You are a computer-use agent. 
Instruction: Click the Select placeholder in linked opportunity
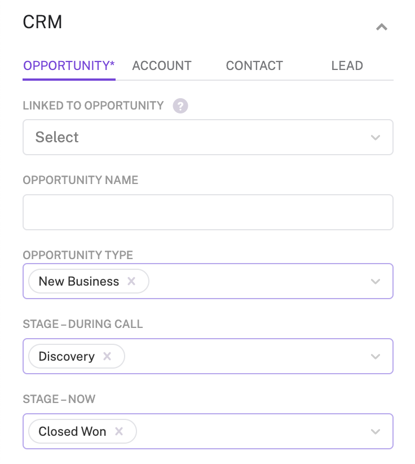tap(57, 137)
